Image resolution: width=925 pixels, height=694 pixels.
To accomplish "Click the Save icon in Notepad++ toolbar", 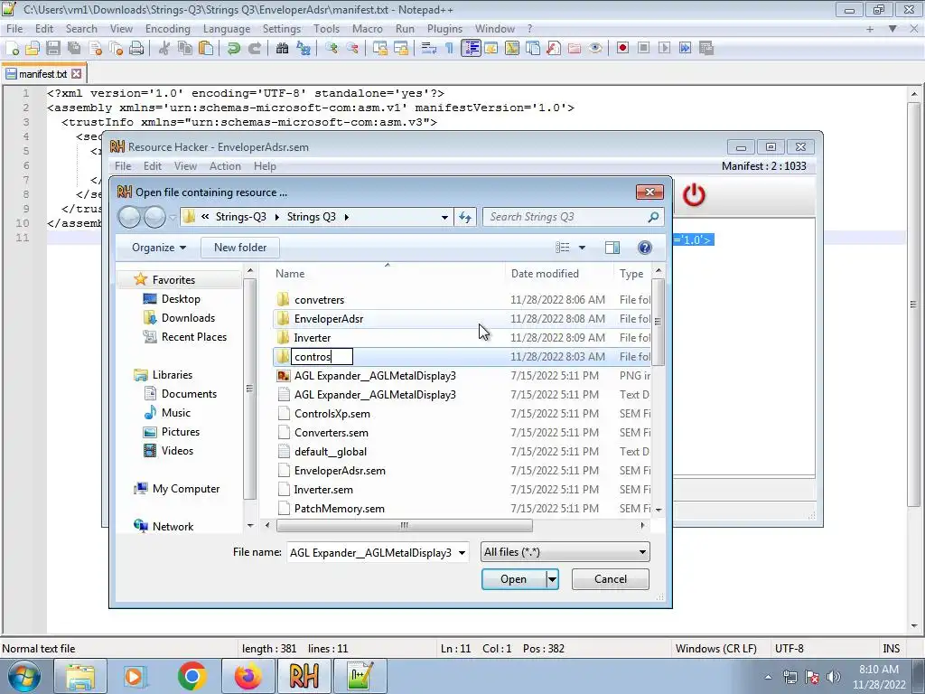I will coord(53,49).
